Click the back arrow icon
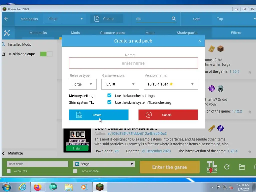 click(6, 19)
